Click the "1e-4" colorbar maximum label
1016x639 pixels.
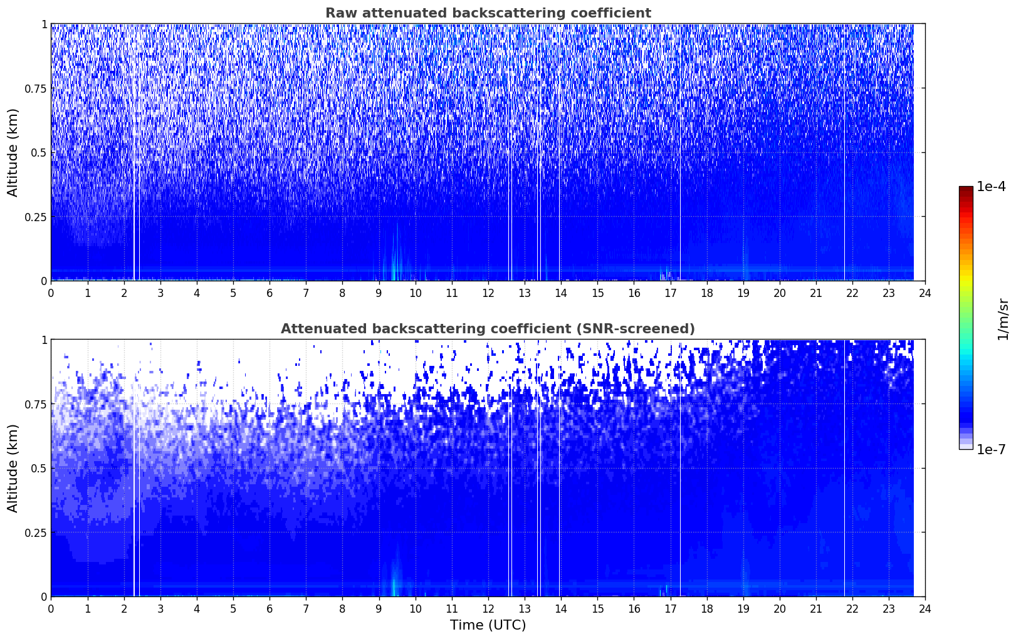991,187
